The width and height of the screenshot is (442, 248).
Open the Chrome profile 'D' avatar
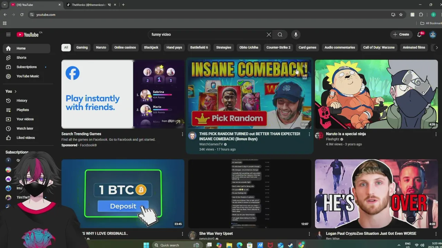click(433, 14)
